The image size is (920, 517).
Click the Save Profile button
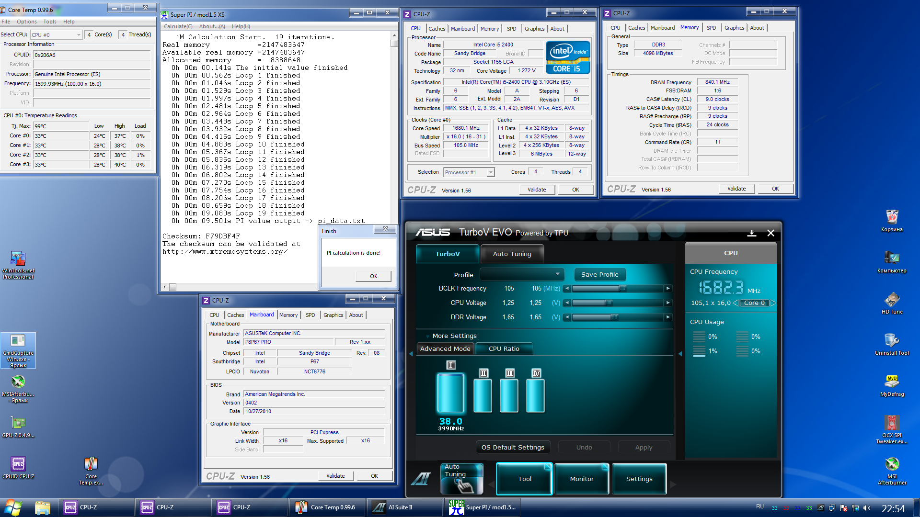click(599, 274)
